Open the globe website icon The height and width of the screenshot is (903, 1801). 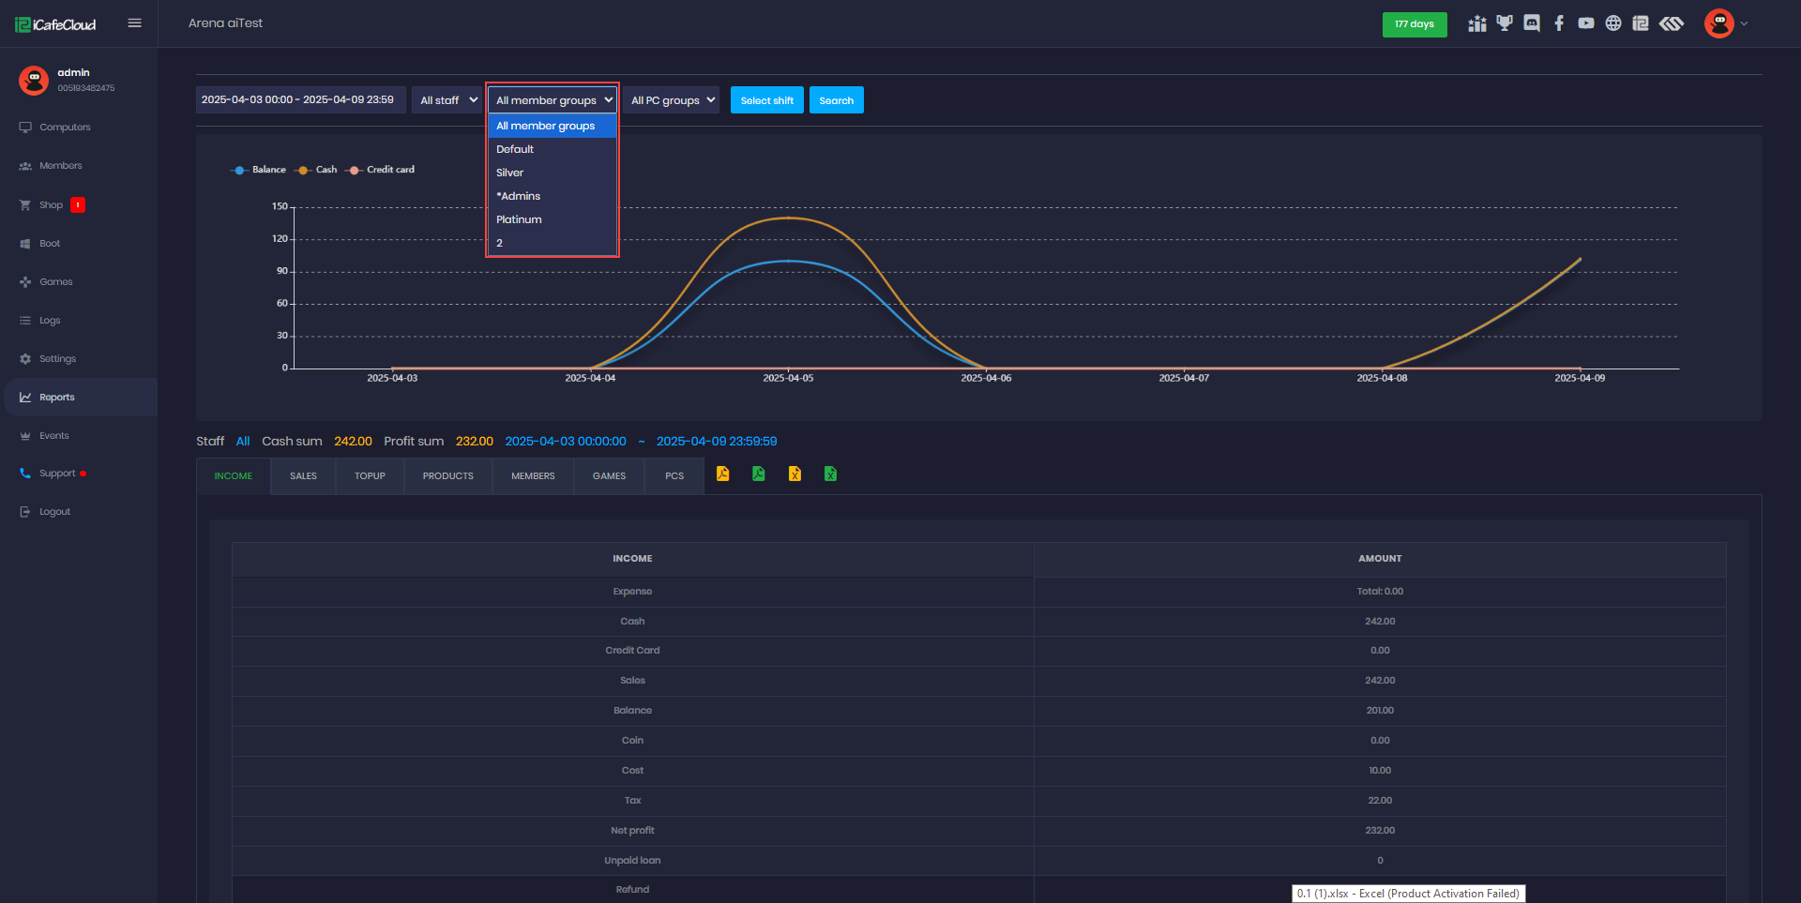pyautogui.click(x=1613, y=23)
